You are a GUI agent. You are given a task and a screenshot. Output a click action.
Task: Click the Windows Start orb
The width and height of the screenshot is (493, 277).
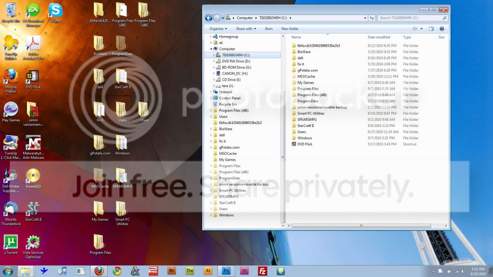[8, 271]
